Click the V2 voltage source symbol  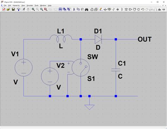[50, 76]
